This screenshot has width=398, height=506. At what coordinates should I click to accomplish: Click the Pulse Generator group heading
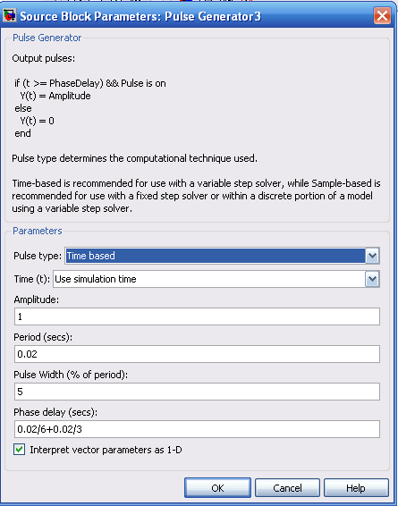[47, 38]
